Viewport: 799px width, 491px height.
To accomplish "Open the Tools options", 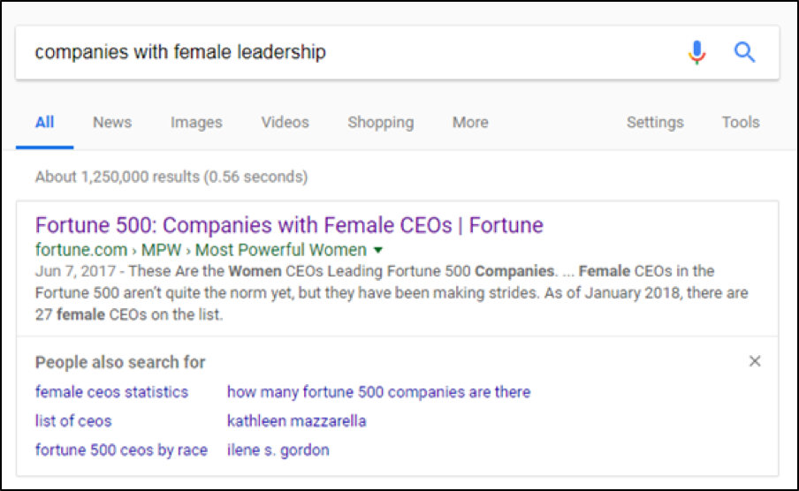I will [x=741, y=122].
